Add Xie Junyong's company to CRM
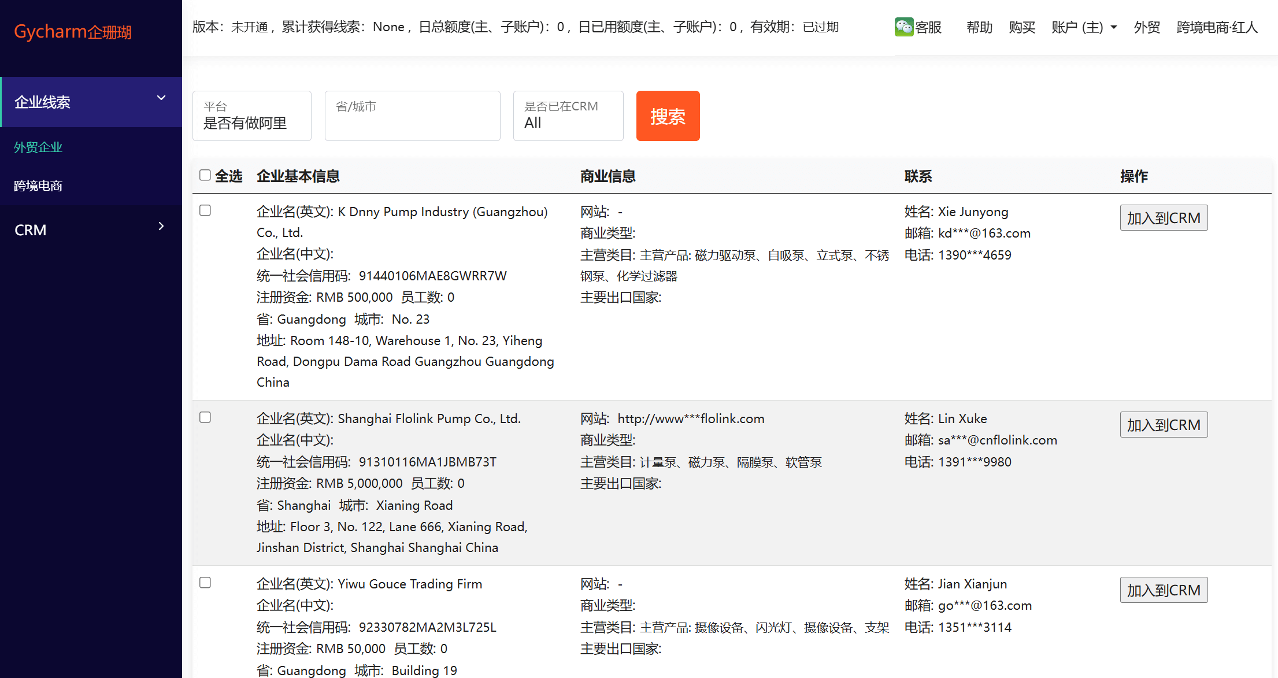The height and width of the screenshot is (678, 1278). pyautogui.click(x=1163, y=218)
